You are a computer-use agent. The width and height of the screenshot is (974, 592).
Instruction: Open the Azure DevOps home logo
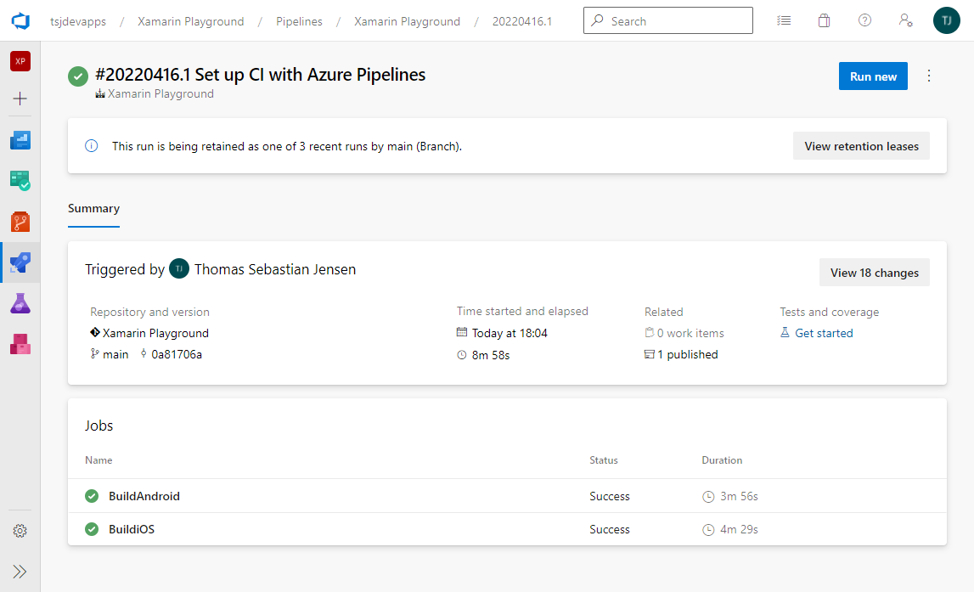click(x=20, y=21)
